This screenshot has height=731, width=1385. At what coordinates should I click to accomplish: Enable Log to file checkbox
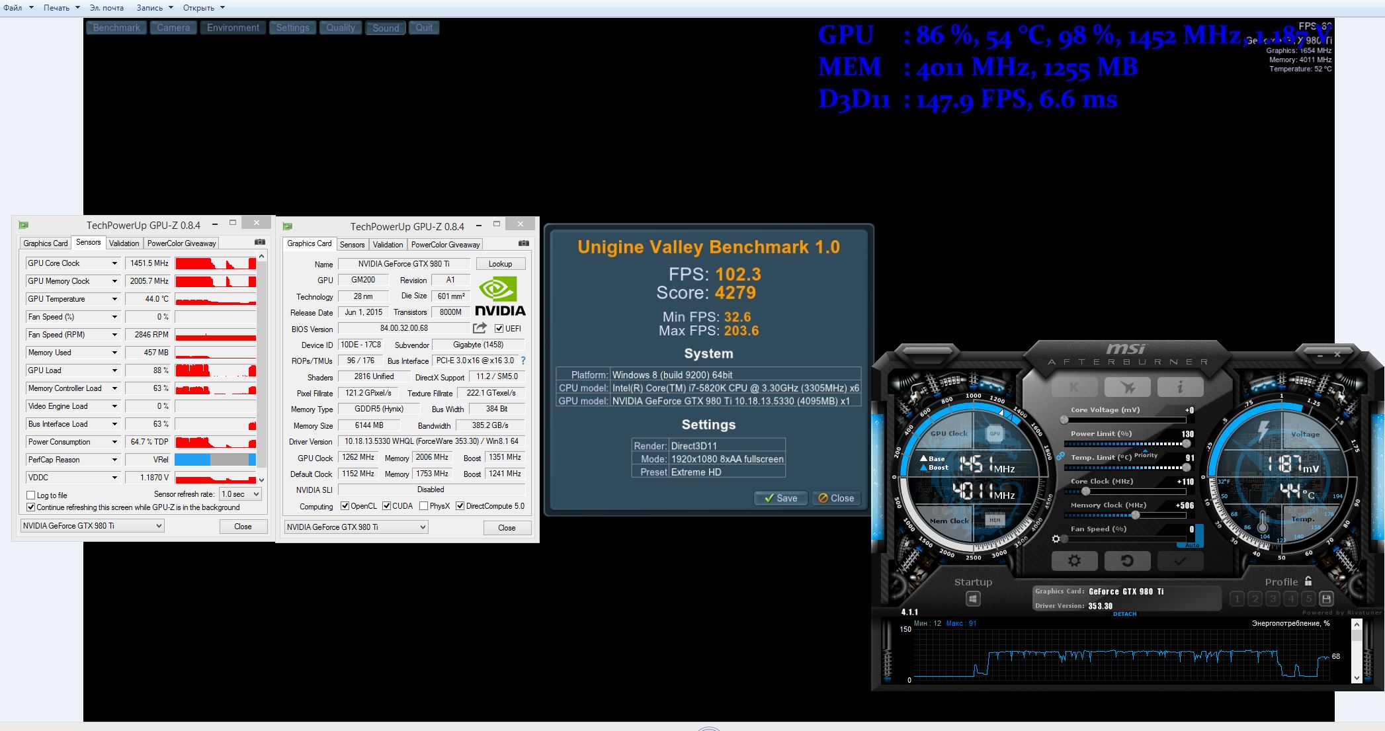pos(31,495)
